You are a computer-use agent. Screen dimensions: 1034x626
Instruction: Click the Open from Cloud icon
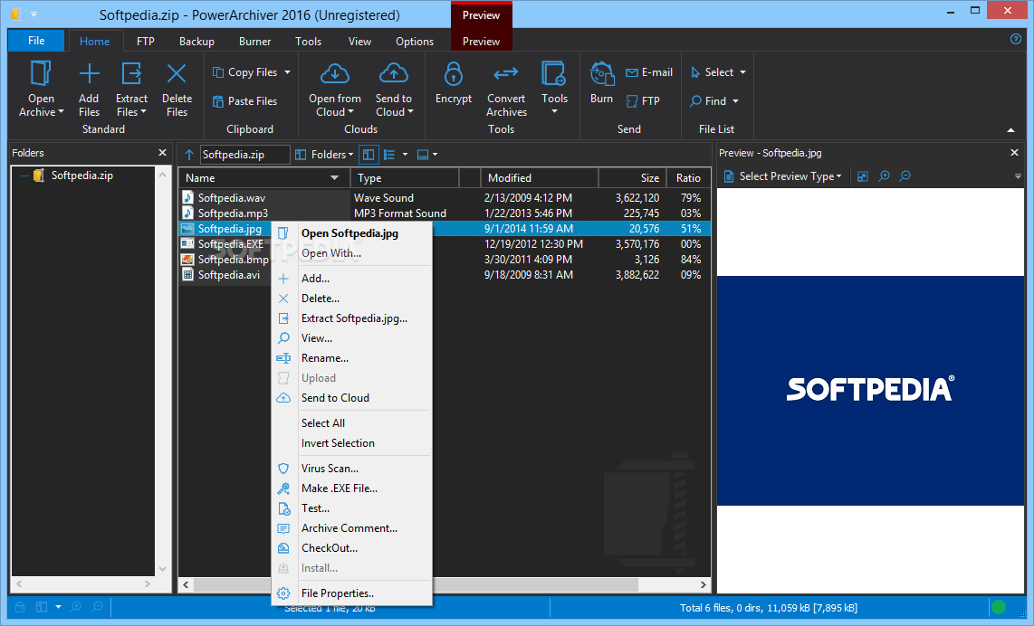[x=335, y=73]
